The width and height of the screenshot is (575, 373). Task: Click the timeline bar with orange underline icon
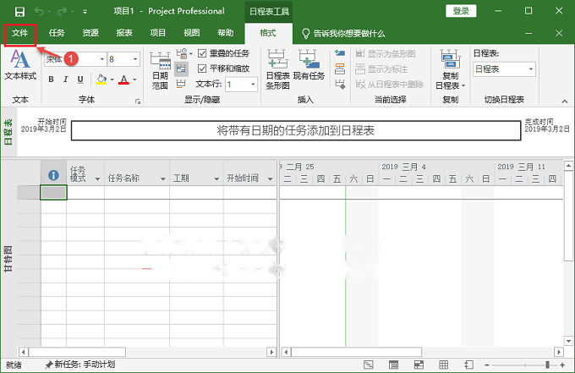click(x=181, y=84)
